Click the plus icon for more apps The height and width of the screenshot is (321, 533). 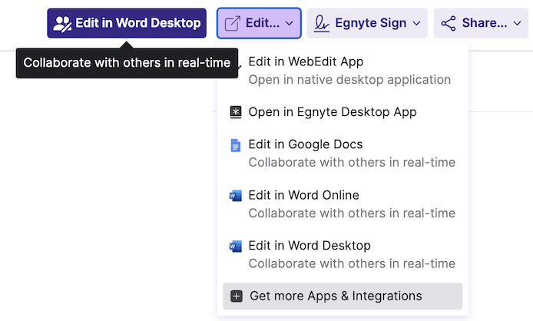(x=237, y=296)
